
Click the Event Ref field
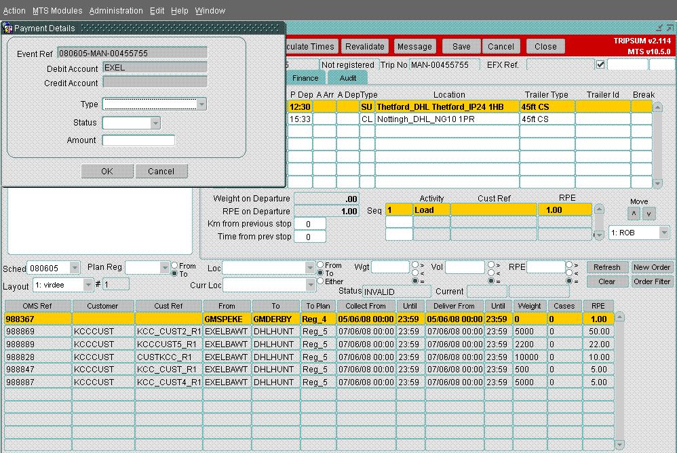tap(132, 53)
